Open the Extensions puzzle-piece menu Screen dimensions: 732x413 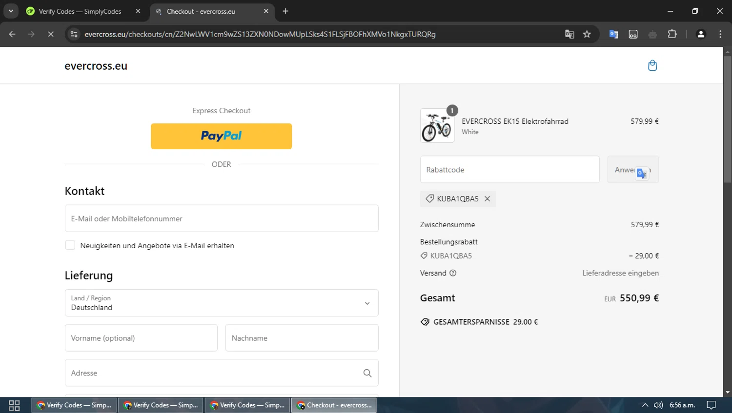(x=672, y=34)
